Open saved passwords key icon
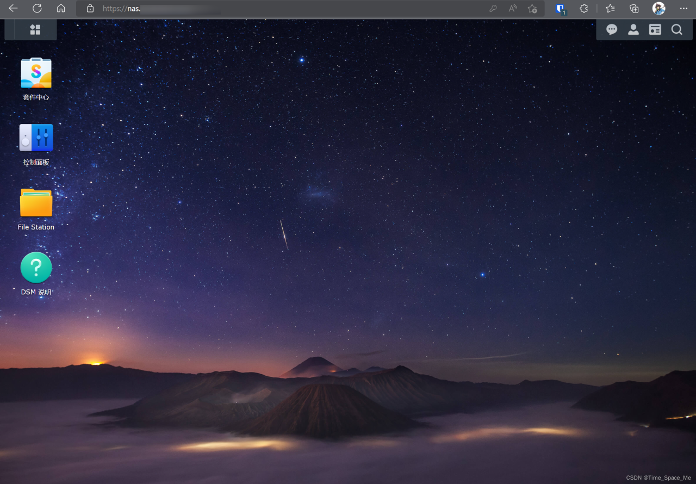The height and width of the screenshot is (484, 696). (493, 9)
